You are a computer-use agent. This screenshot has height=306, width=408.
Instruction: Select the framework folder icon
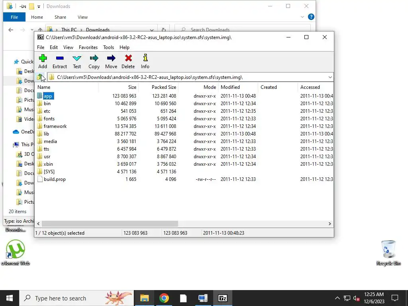point(39,126)
